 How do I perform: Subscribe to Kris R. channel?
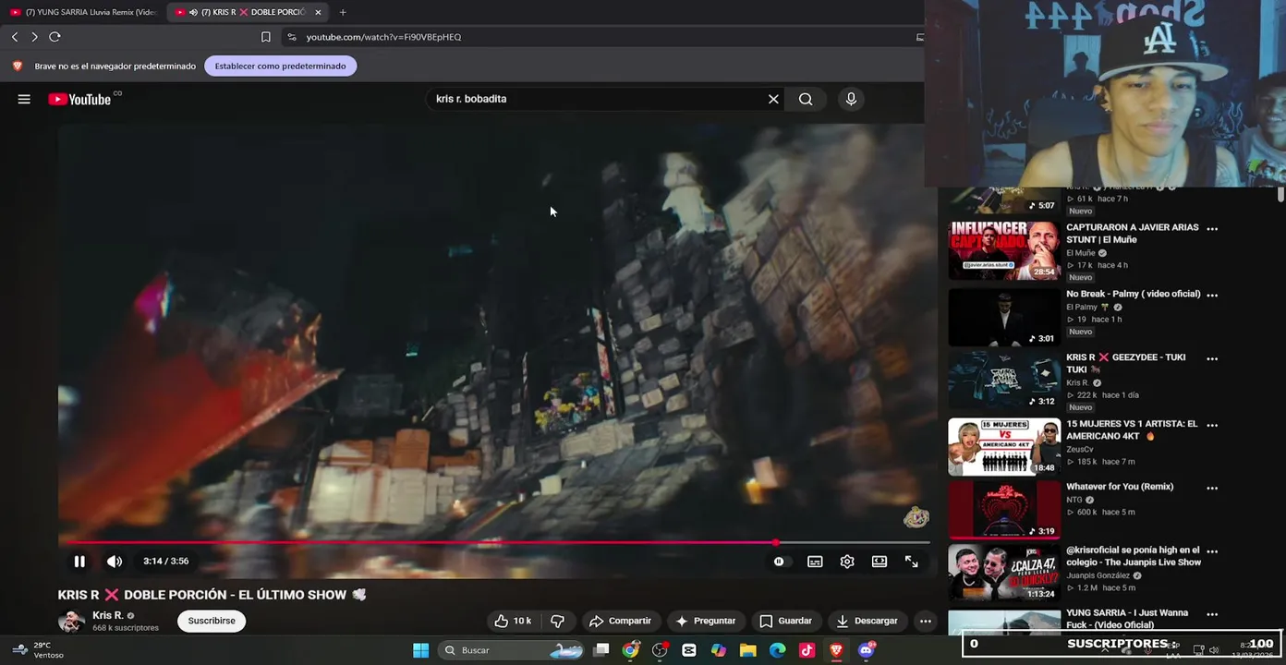point(212,621)
